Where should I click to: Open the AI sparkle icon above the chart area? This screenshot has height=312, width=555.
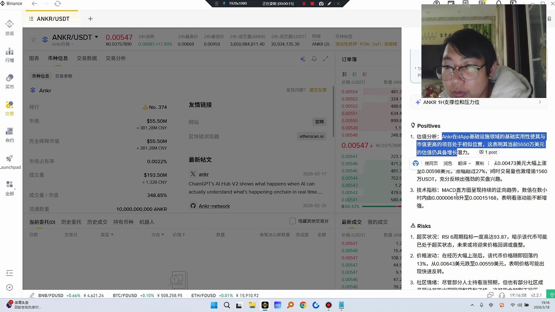pyautogui.click(x=303, y=58)
